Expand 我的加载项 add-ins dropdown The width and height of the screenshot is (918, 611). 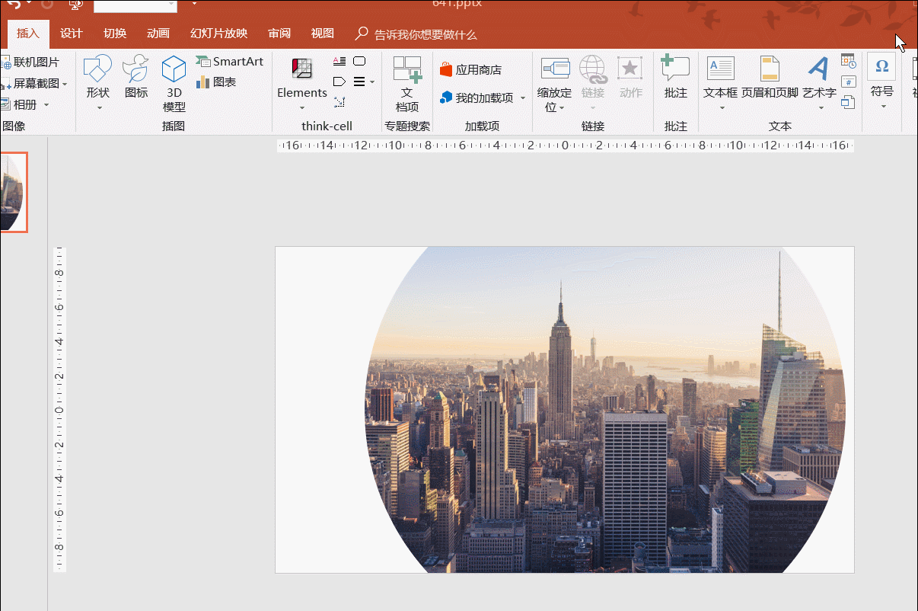pyautogui.click(x=523, y=98)
